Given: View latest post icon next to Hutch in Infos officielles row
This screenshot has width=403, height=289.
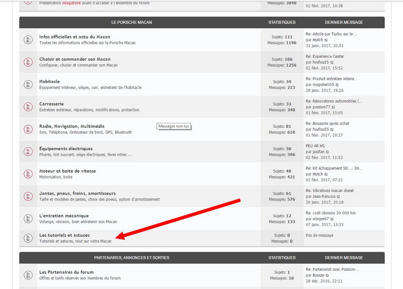Looking at the screenshot, I should pyautogui.click(x=326, y=40).
